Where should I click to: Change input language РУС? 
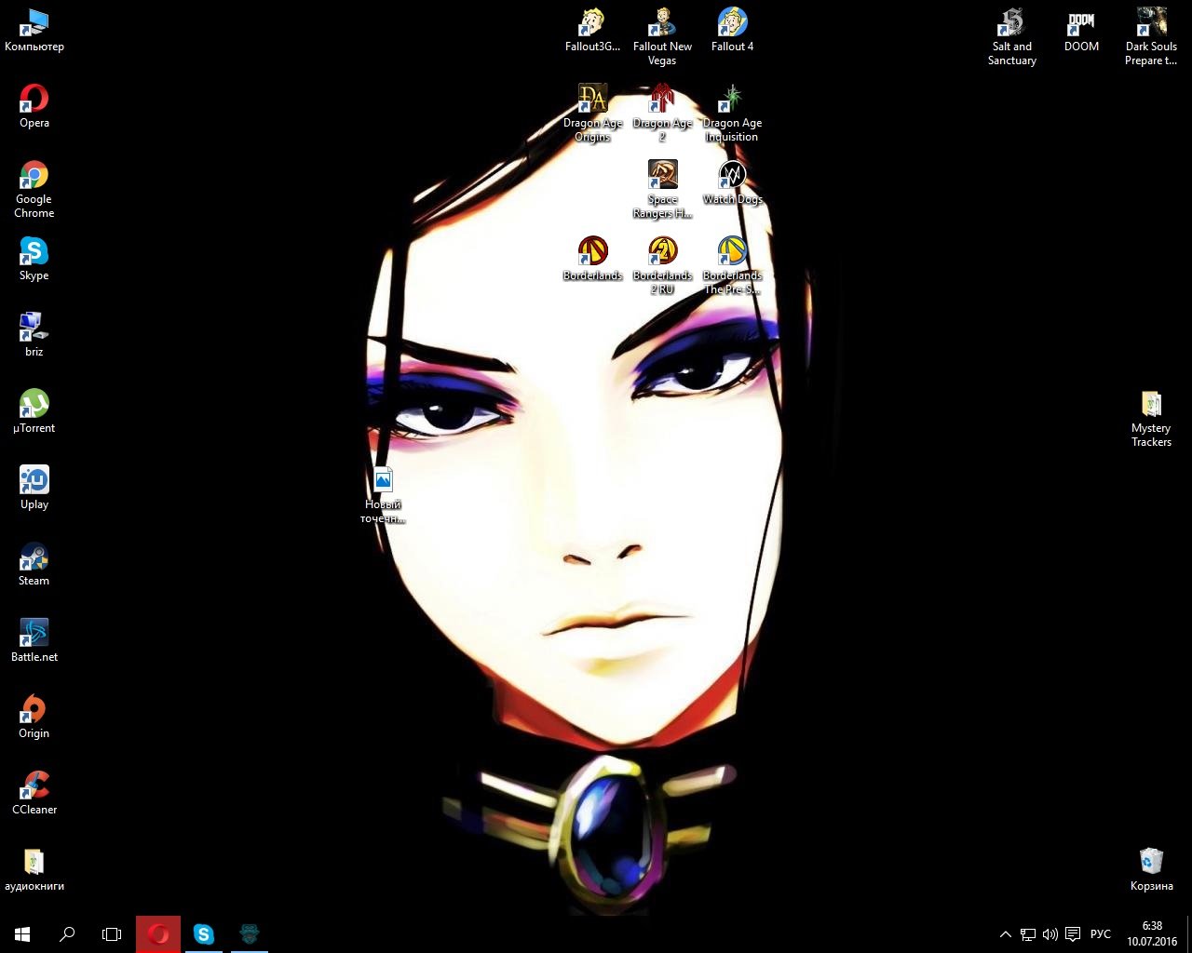(1101, 934)
